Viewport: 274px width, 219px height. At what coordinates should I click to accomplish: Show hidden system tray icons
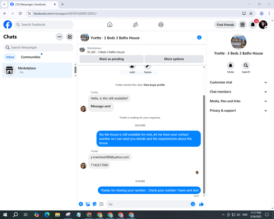coord(223,215)
